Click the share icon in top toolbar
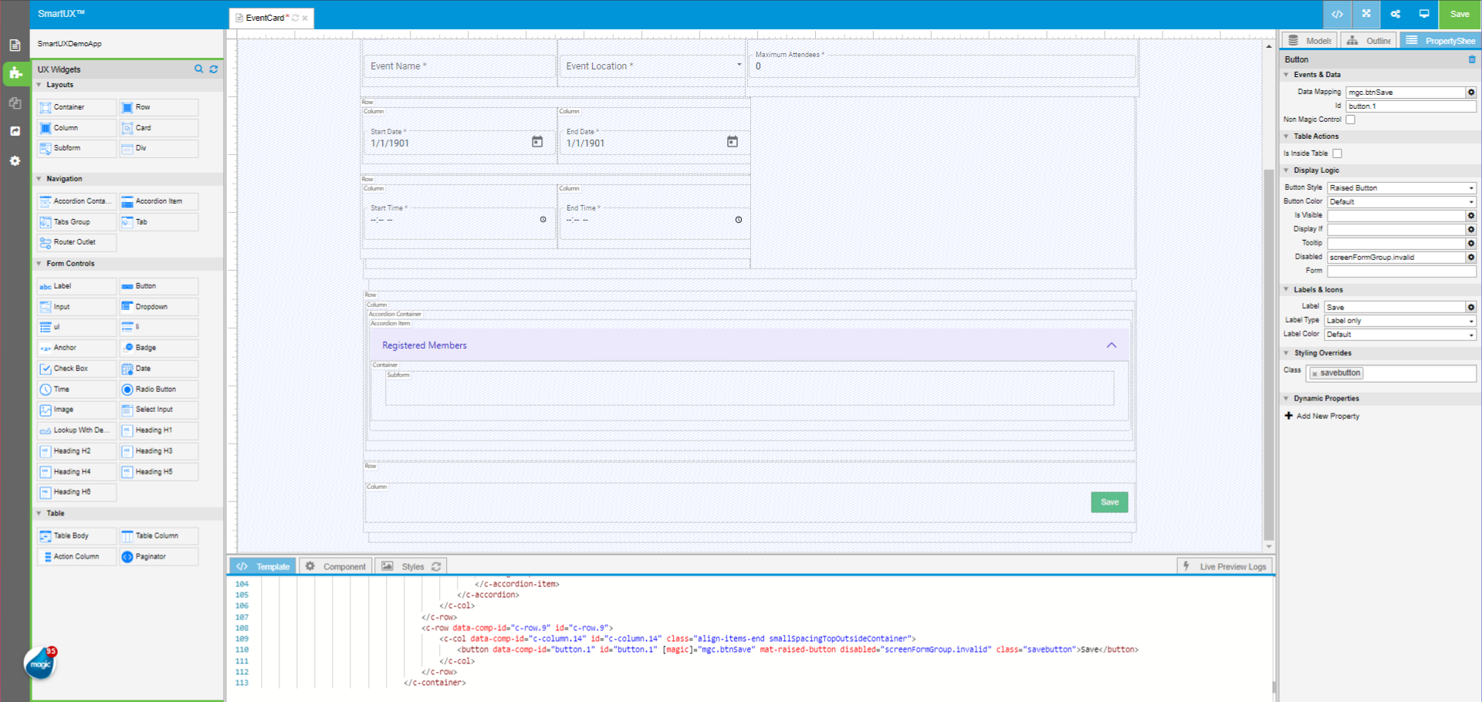The width and height of the screenshot is (1482, 702). (1396, 14)
